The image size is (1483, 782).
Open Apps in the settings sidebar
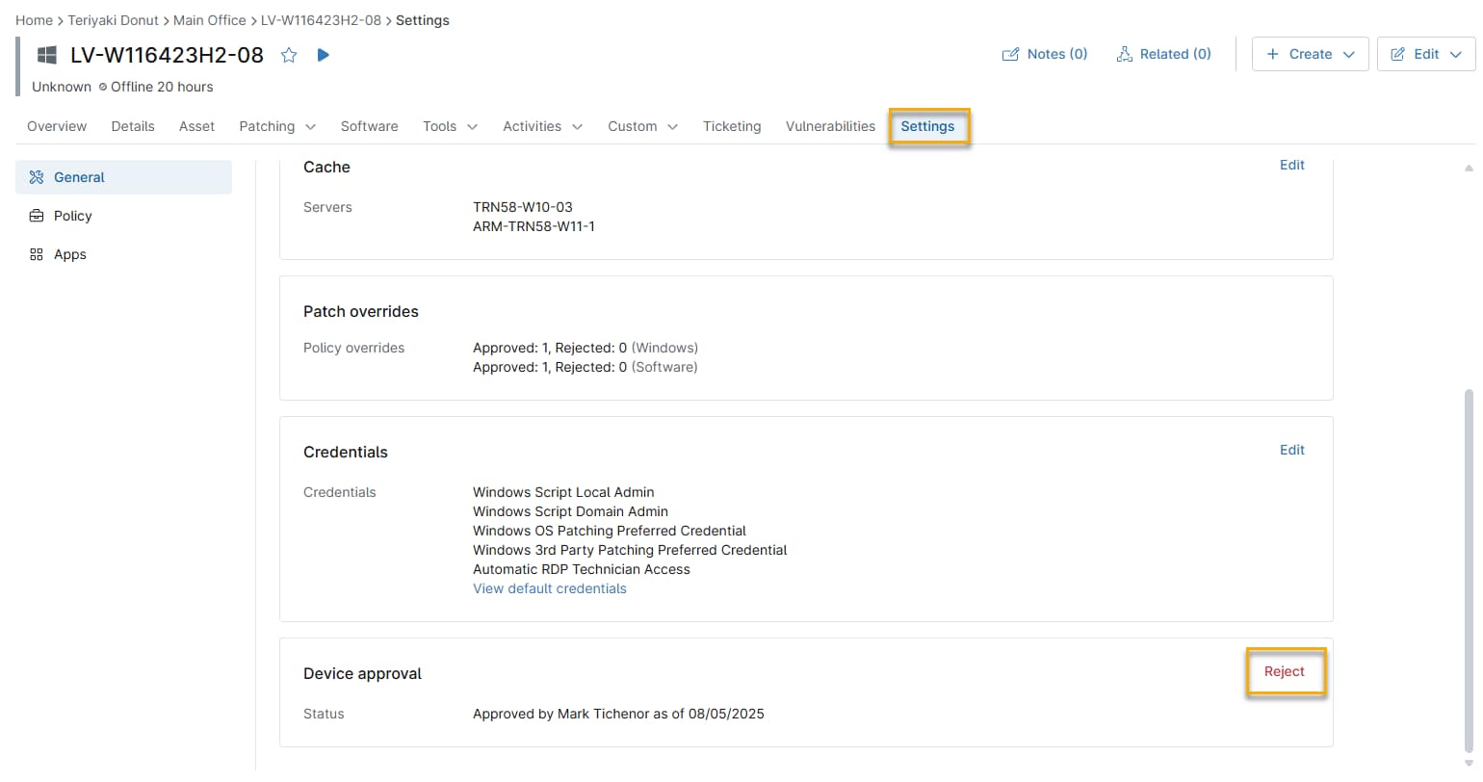[69, 254]
